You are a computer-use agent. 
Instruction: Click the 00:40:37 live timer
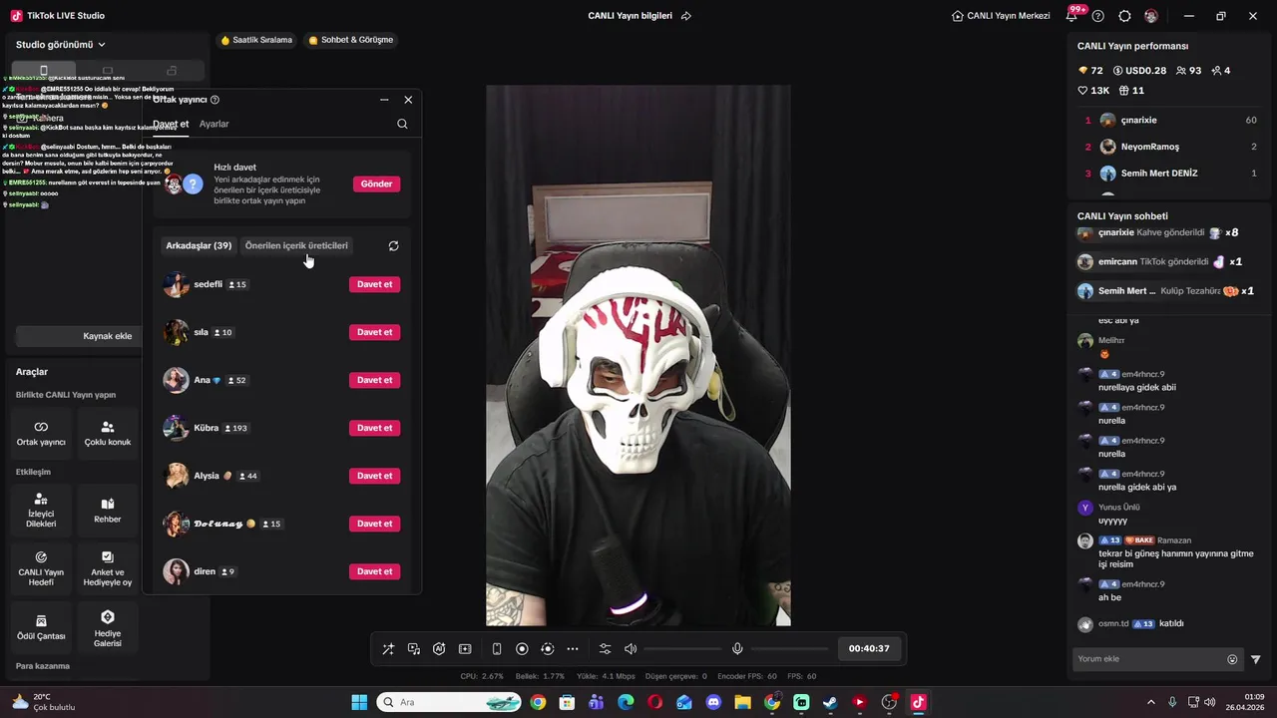(x=869, y=649)
